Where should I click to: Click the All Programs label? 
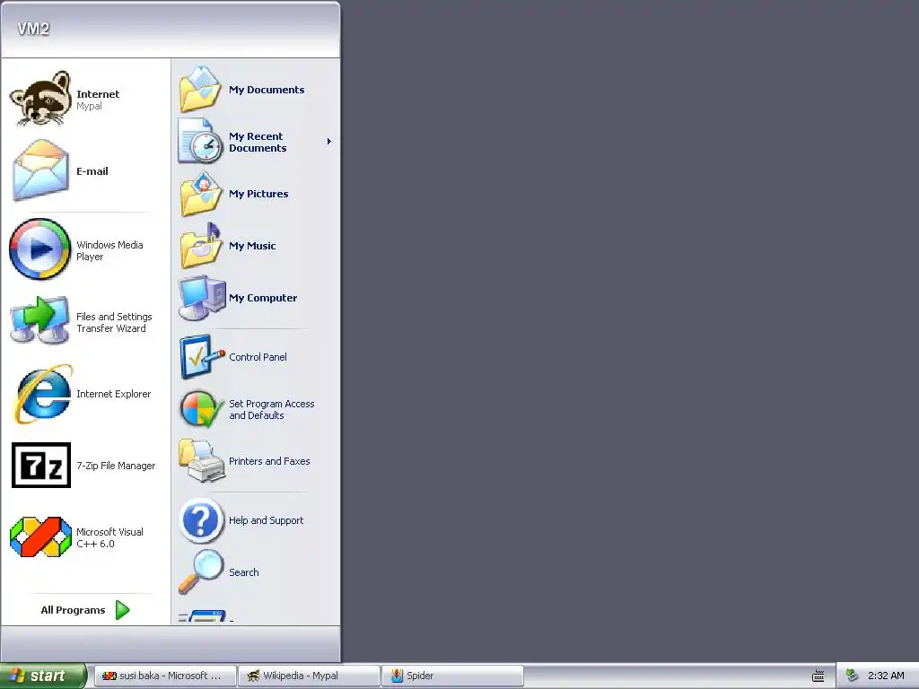pos(73,610)
